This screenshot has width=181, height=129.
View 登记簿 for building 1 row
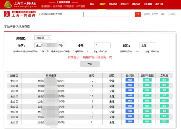click(x=130, y=121)
